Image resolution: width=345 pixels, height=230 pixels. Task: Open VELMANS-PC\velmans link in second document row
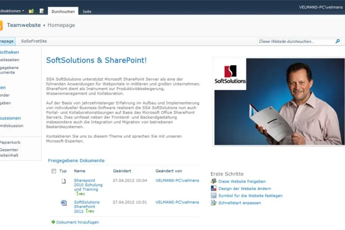177,202
